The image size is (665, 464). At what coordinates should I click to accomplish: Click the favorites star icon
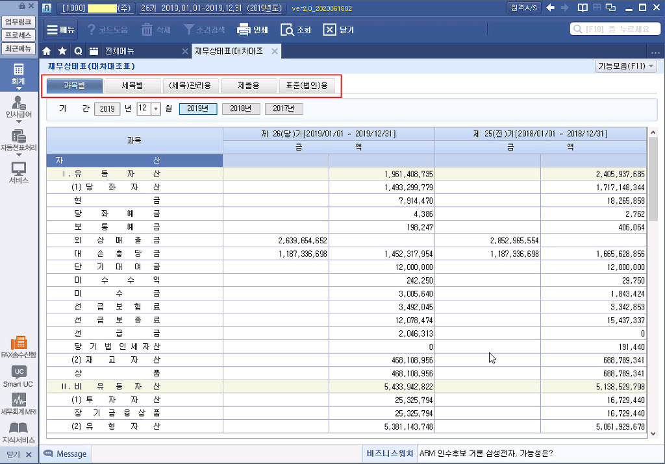(62, 51)
